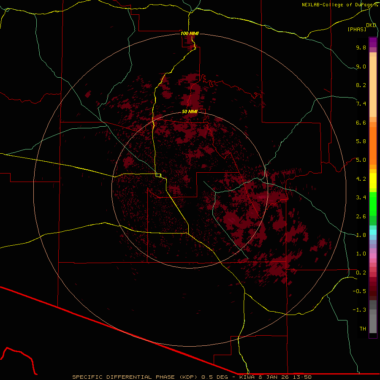Click SPECIFIC DIFFERENTIAL PHASE in the caption
This screenshot has width=380, height=380.
tap(123, 377)
